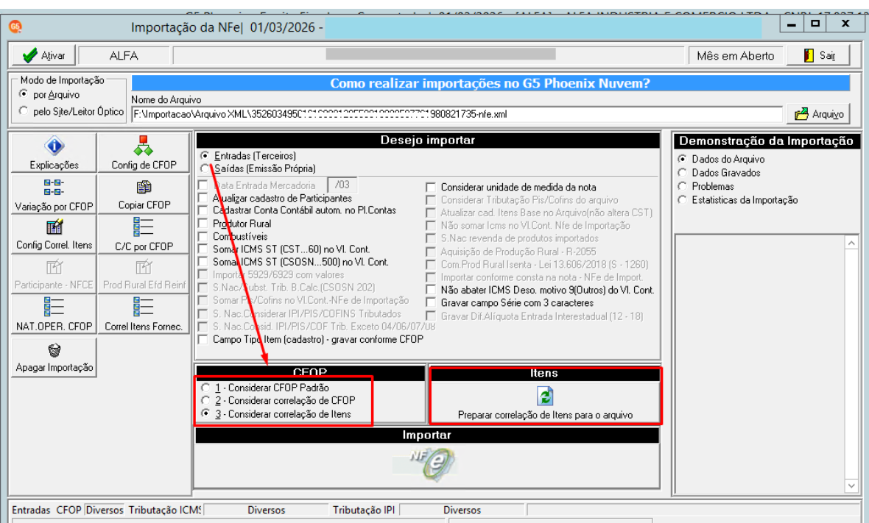Select Entradas (Terceiros) option
The image size is (869, 523).
[x=205, y=156]
